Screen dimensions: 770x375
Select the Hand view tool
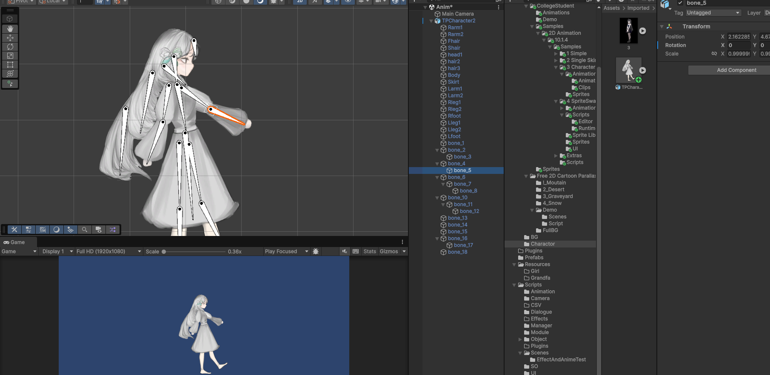click(10, 28)
